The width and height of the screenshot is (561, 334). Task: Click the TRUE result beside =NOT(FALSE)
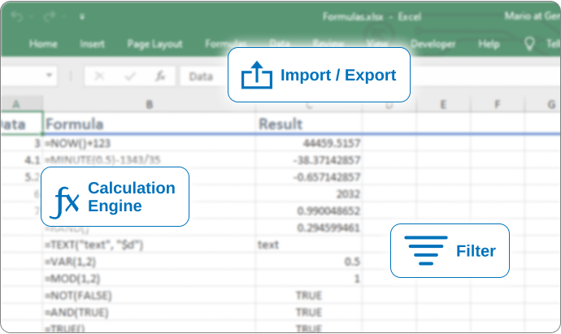point(308,295)
